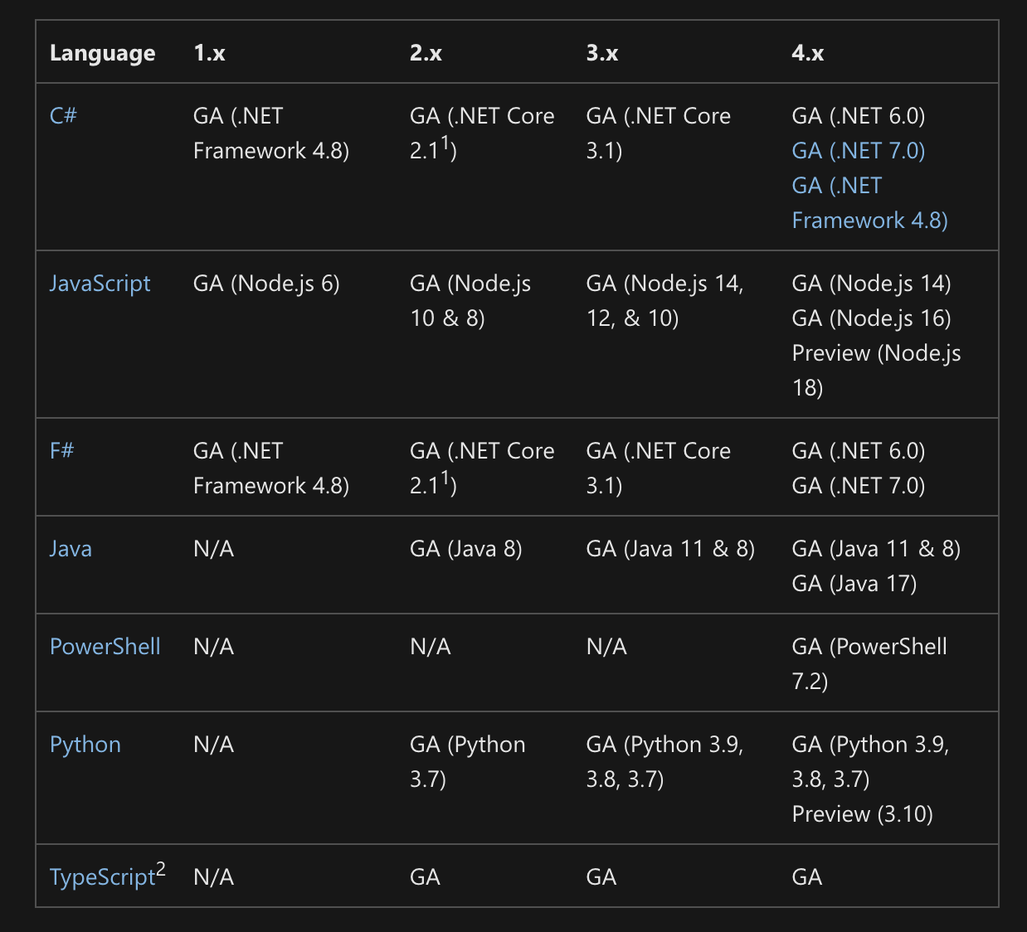
Task: Click the 1.x column header
Action: click(210, 53)
